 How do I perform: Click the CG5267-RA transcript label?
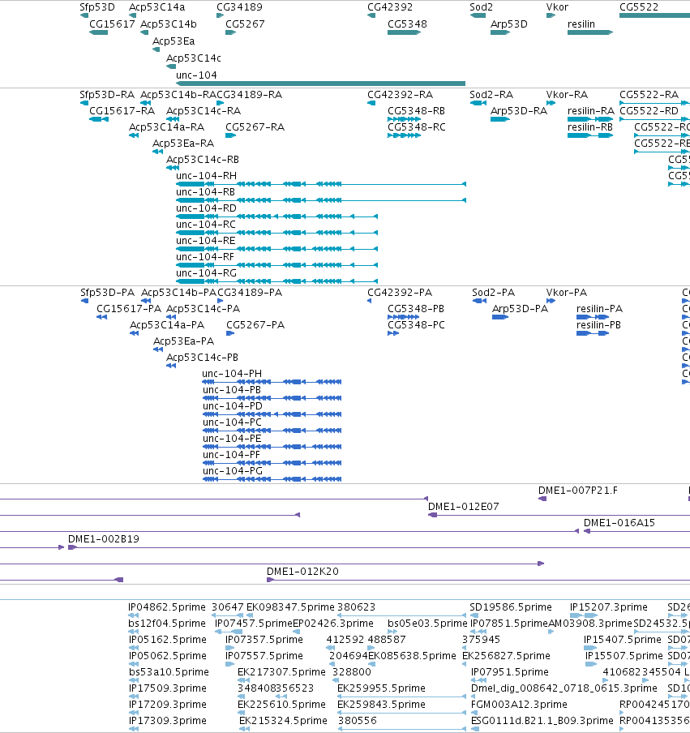click(255, 127)
